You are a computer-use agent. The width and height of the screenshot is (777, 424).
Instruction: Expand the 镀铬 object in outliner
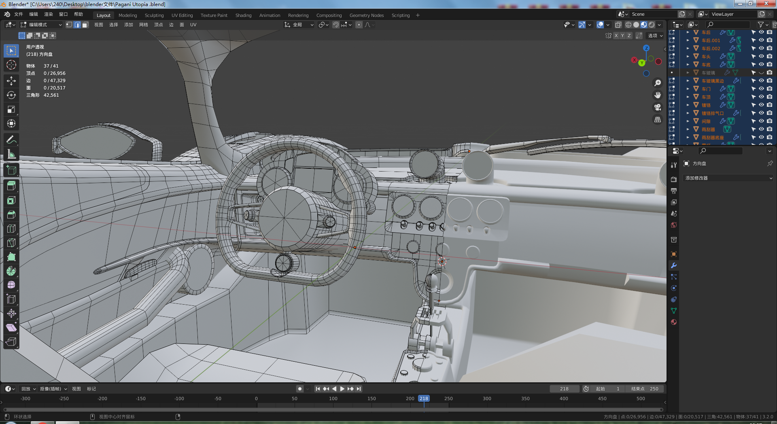coord(688,105)
